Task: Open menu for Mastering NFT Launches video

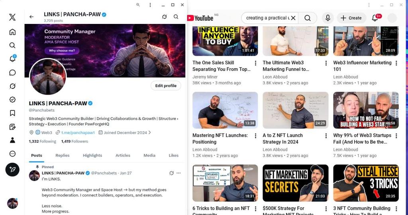Action: [255, 136]
